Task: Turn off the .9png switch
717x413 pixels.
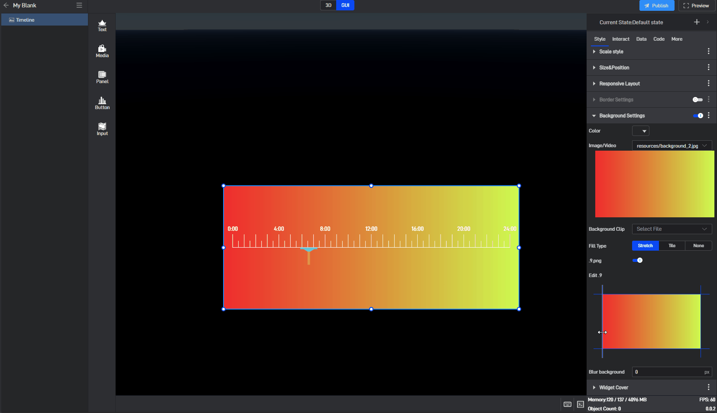Action: (x=637, y=260)
